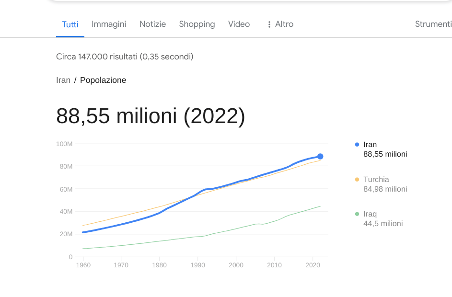Switch to the Tutti tab
Viewport: 452px width, 297px height.
70,24
